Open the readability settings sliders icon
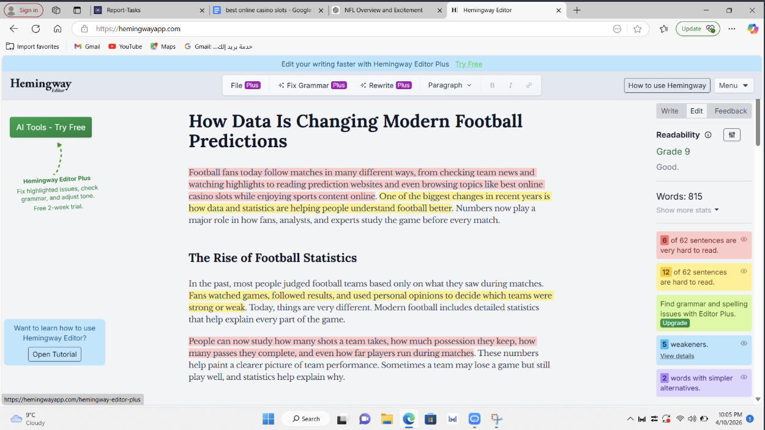Screen dimensions: 765x430 pos(732,134)
